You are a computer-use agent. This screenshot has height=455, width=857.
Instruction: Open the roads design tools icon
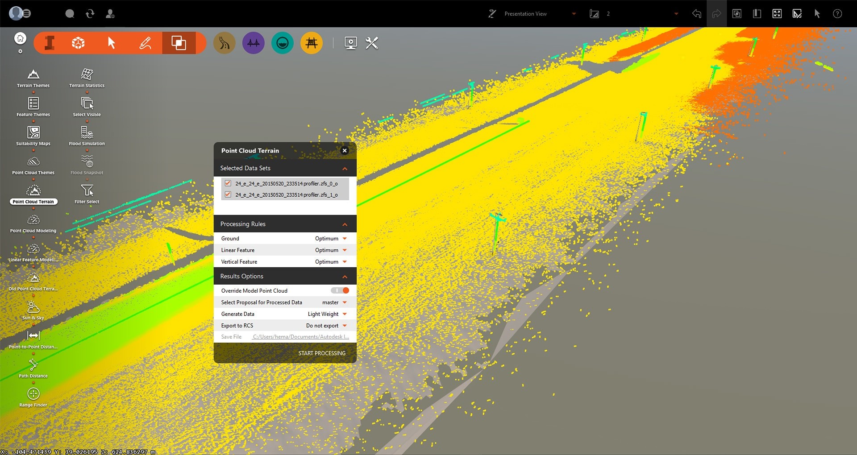click(x=225, y=43)
